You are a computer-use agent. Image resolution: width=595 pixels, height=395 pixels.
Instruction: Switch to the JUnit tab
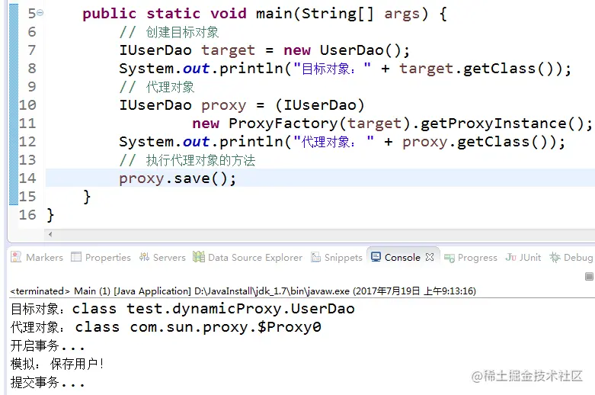point(523,257)
